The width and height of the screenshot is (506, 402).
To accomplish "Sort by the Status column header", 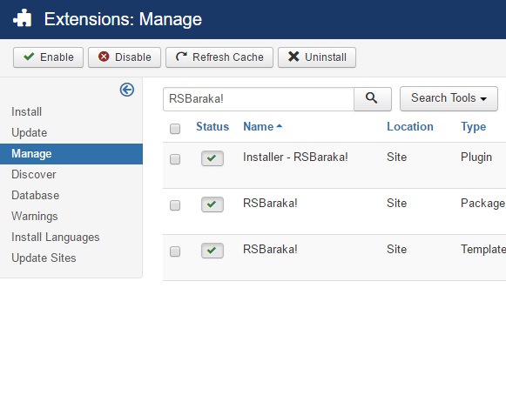I will [x=213, y=127].
